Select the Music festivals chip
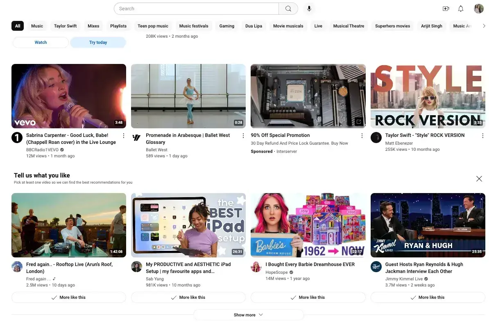The width and height of the screenshot is (489, 323). [194, 26]
